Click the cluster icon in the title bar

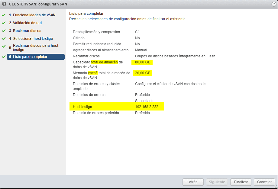4,4
